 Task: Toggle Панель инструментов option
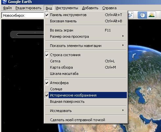pos(86,15)
